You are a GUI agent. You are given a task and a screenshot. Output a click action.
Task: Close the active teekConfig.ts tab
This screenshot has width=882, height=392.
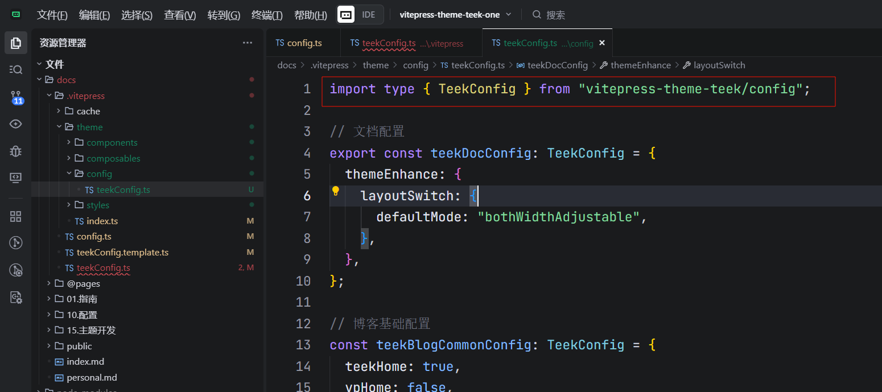602,43
